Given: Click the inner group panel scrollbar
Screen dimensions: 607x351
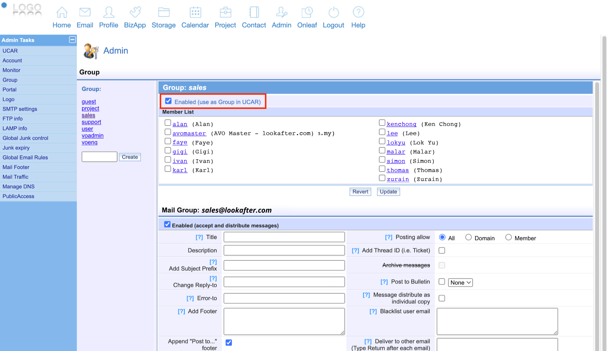Looking at the screenshot, I should coord(597,216).
